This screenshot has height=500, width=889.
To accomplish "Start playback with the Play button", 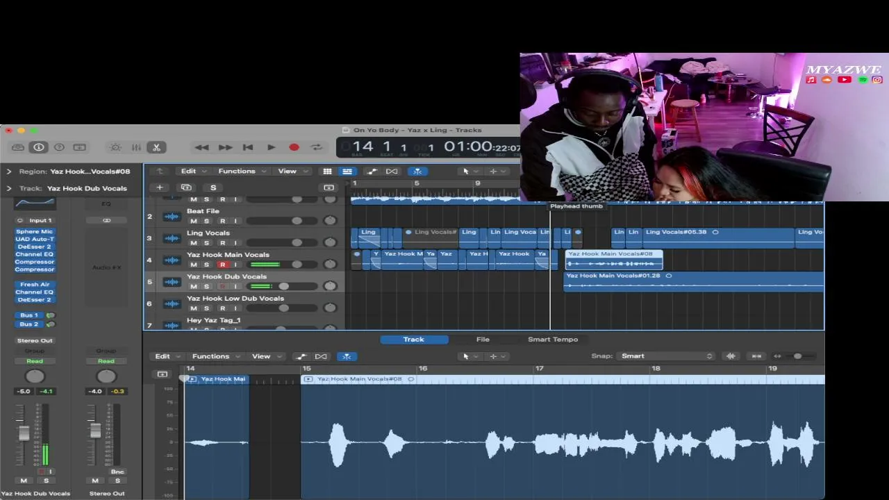I will coord(271,147).
